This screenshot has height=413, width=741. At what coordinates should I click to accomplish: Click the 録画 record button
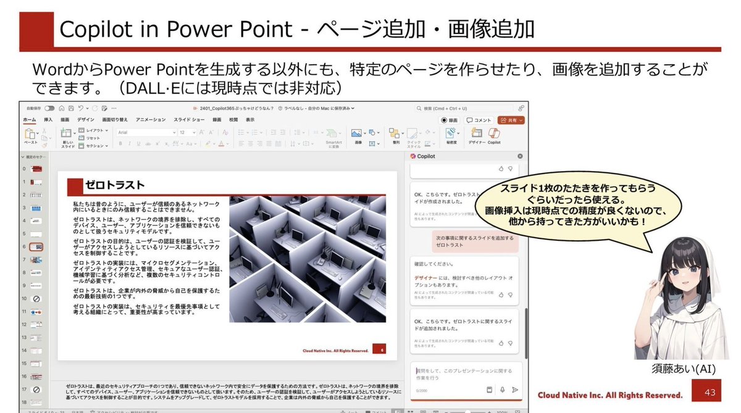(450, 120)
